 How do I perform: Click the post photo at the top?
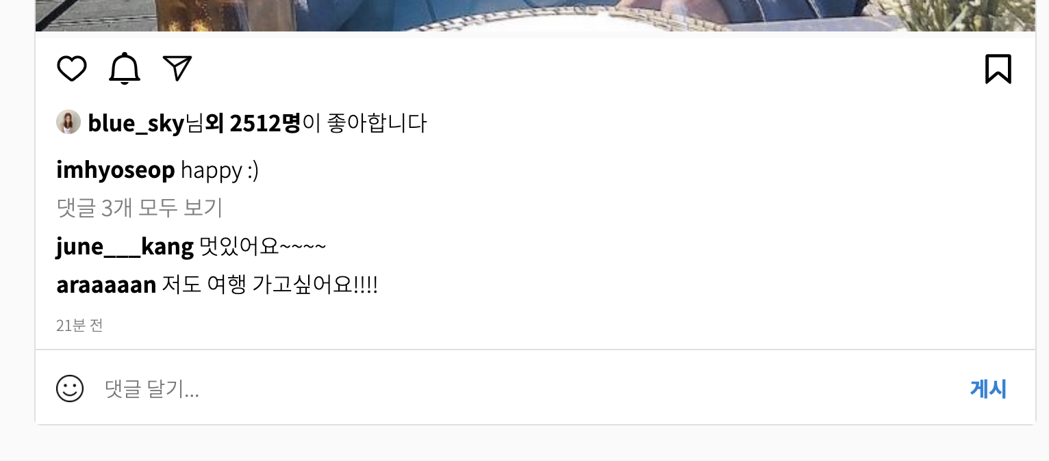point(535,15)
